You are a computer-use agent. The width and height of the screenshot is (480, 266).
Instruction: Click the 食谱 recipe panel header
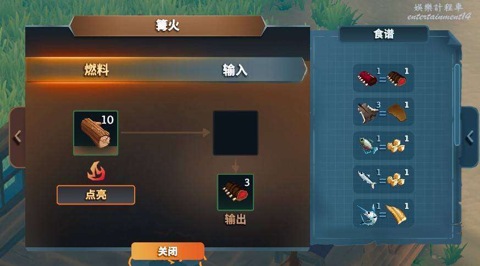click(384, 34)
